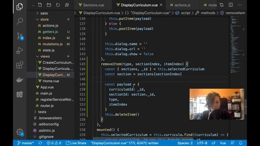Open getters.js in explorer tree
Screen dimensions: 260x146
coord(50,32)
